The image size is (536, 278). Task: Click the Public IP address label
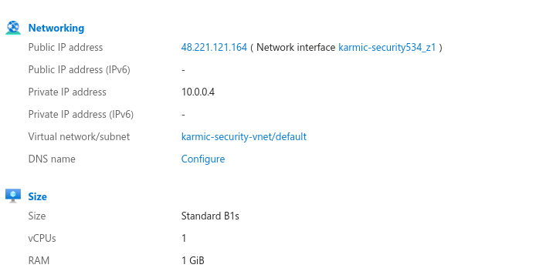point(66,47)
